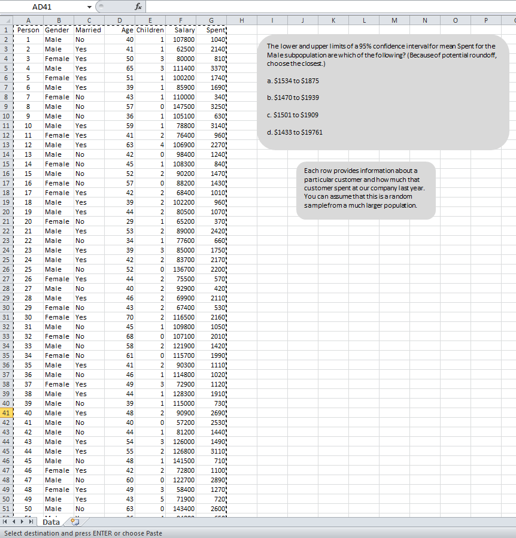Click the 'Spent' header cell
The height and width of the screenshot is (538, 516).
(x=211, y=30)
